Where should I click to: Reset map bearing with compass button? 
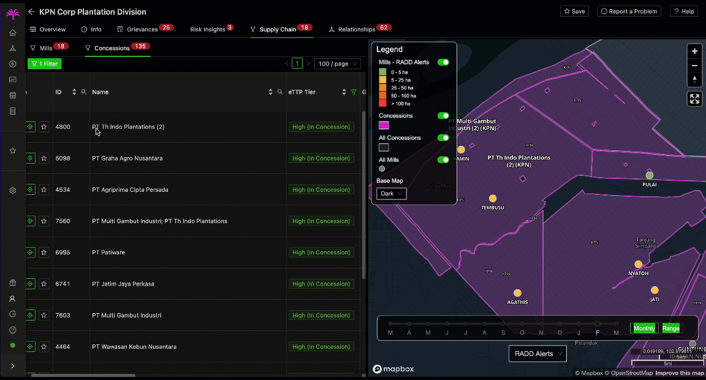tap(694, 79)
